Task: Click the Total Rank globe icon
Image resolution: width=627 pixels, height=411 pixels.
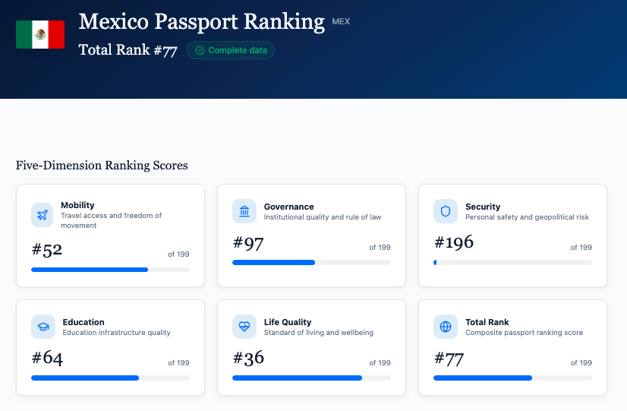Action: point(446,327)
